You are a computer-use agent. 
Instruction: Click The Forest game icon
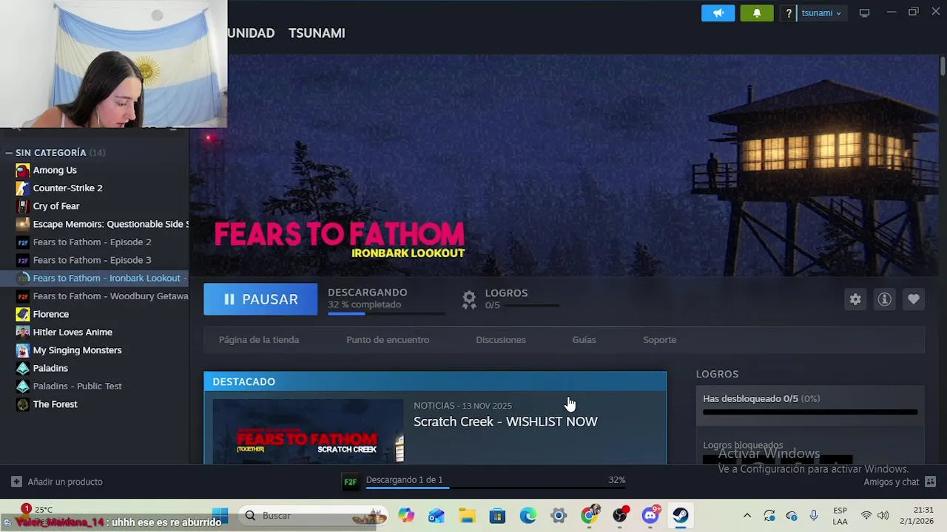(x=23, y=404)
